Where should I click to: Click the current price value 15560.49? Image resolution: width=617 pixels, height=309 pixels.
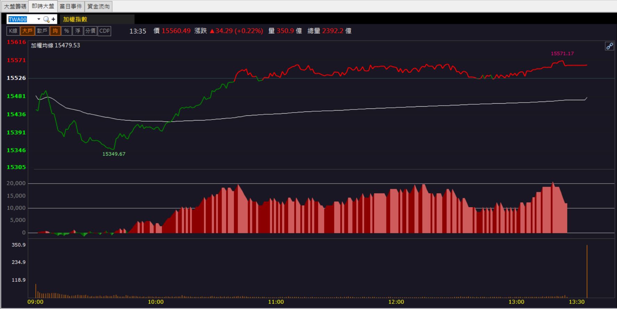pyautogui.click(x=176, y=31)
